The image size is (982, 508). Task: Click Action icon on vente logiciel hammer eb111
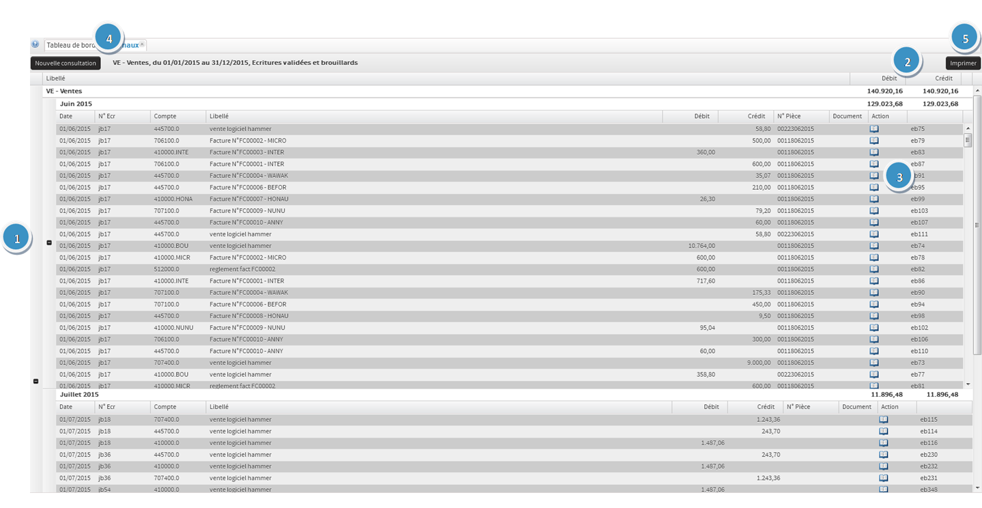(x=874, y=234)
